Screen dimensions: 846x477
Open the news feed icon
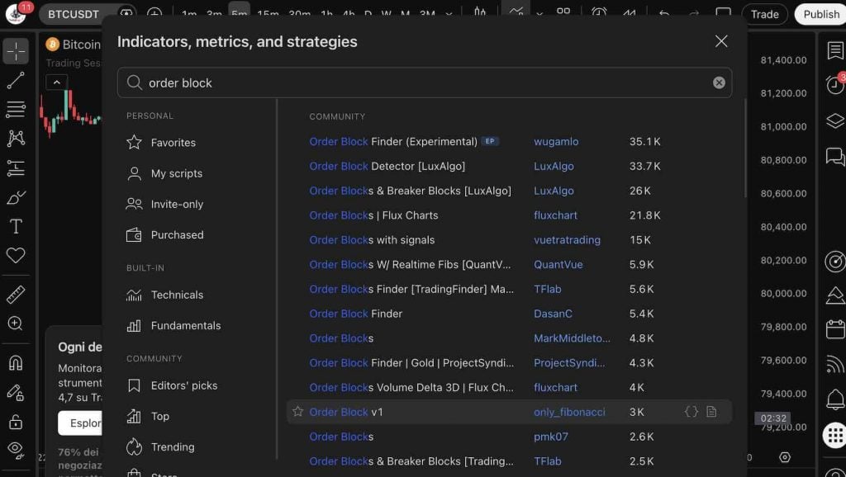834,365
